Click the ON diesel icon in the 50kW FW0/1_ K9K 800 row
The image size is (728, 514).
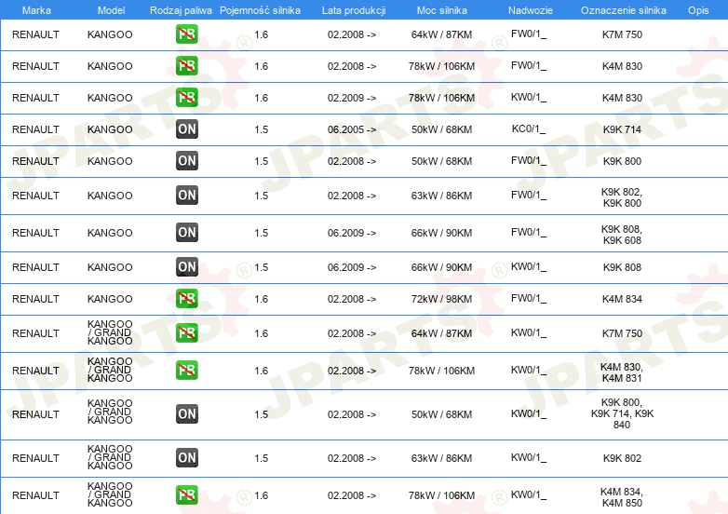(x=186, y=160)
